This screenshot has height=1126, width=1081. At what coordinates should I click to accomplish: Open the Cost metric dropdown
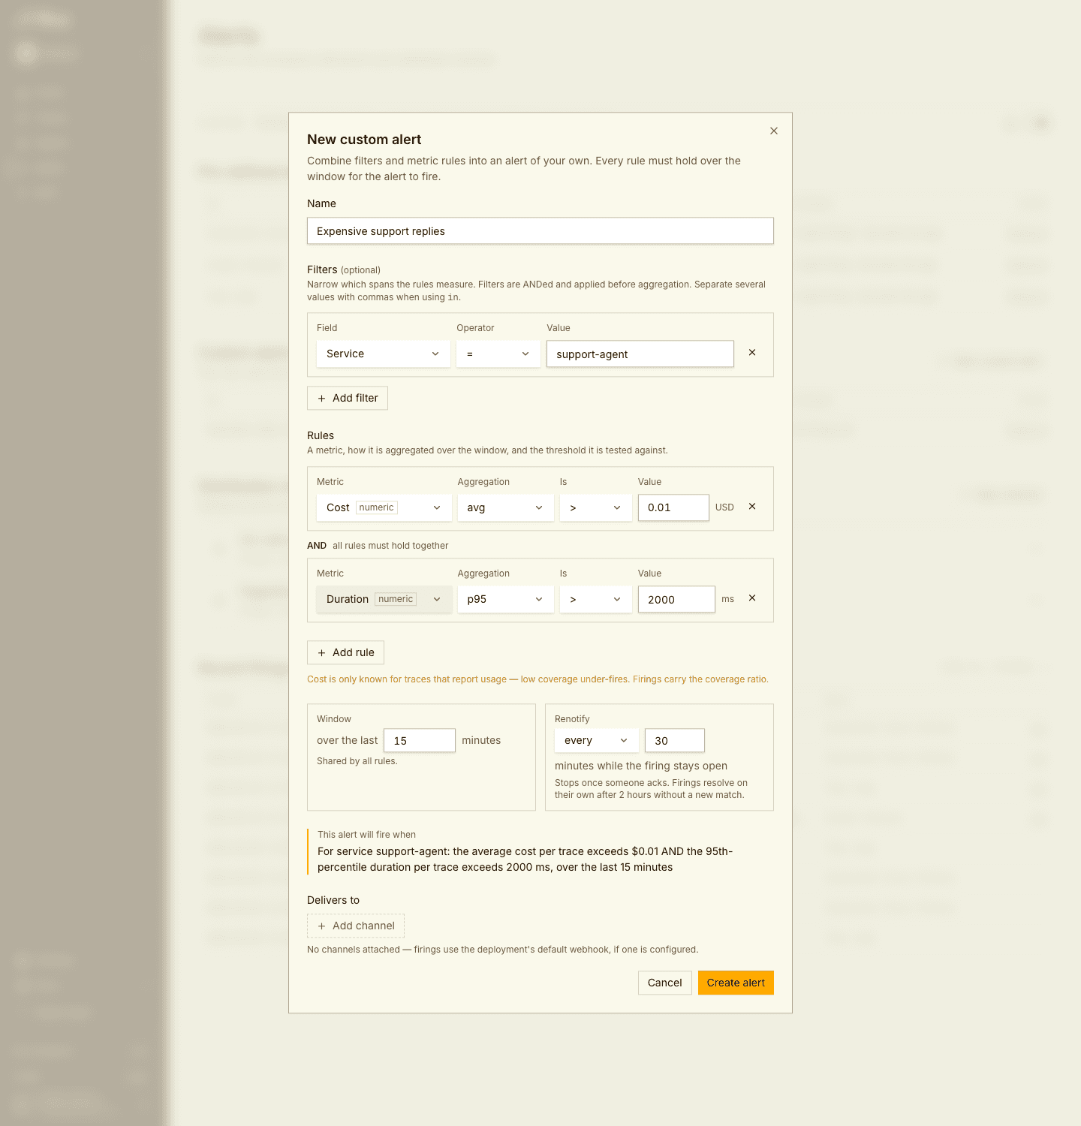[x=384, y=507]
